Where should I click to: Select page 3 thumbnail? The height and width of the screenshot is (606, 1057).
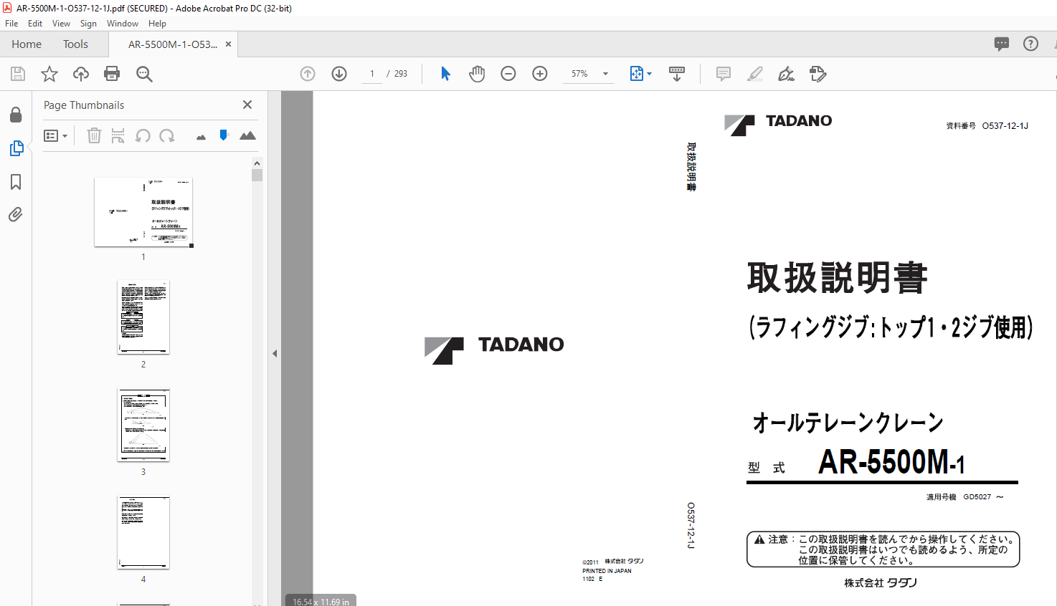(x=143, y=425)
